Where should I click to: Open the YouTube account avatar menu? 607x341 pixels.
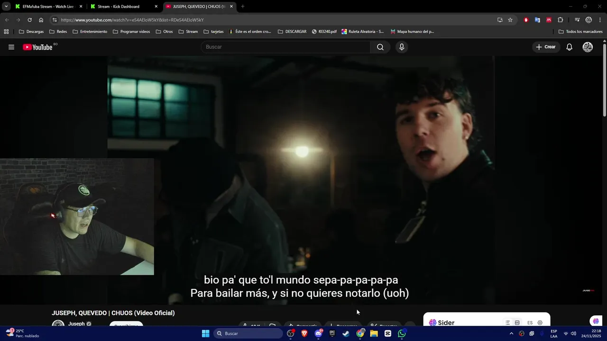[588, 47]
